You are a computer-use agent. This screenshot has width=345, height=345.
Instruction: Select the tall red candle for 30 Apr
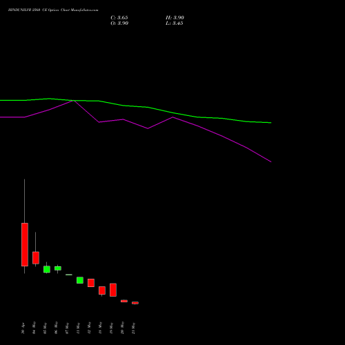[25, 244]
